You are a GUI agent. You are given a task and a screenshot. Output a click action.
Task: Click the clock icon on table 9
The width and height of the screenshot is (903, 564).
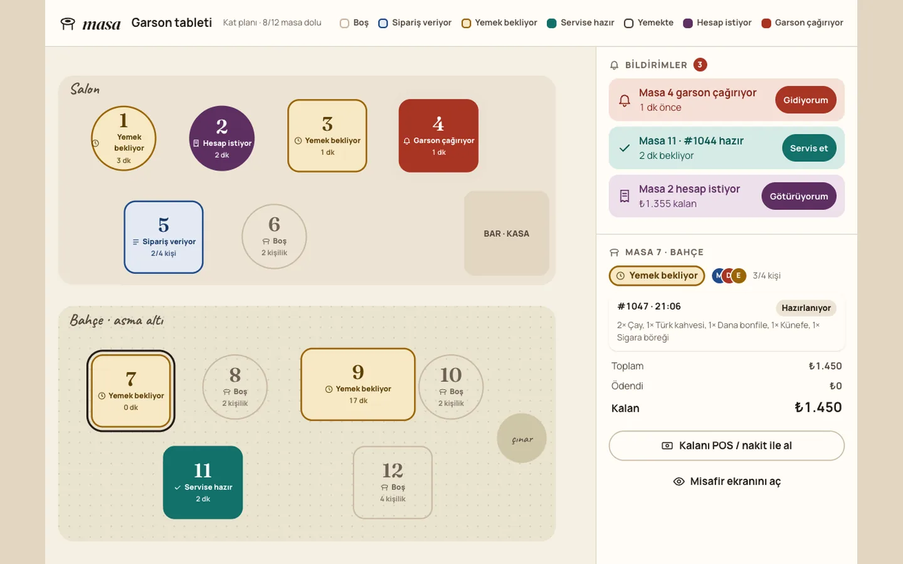click(x=329, y=389)
